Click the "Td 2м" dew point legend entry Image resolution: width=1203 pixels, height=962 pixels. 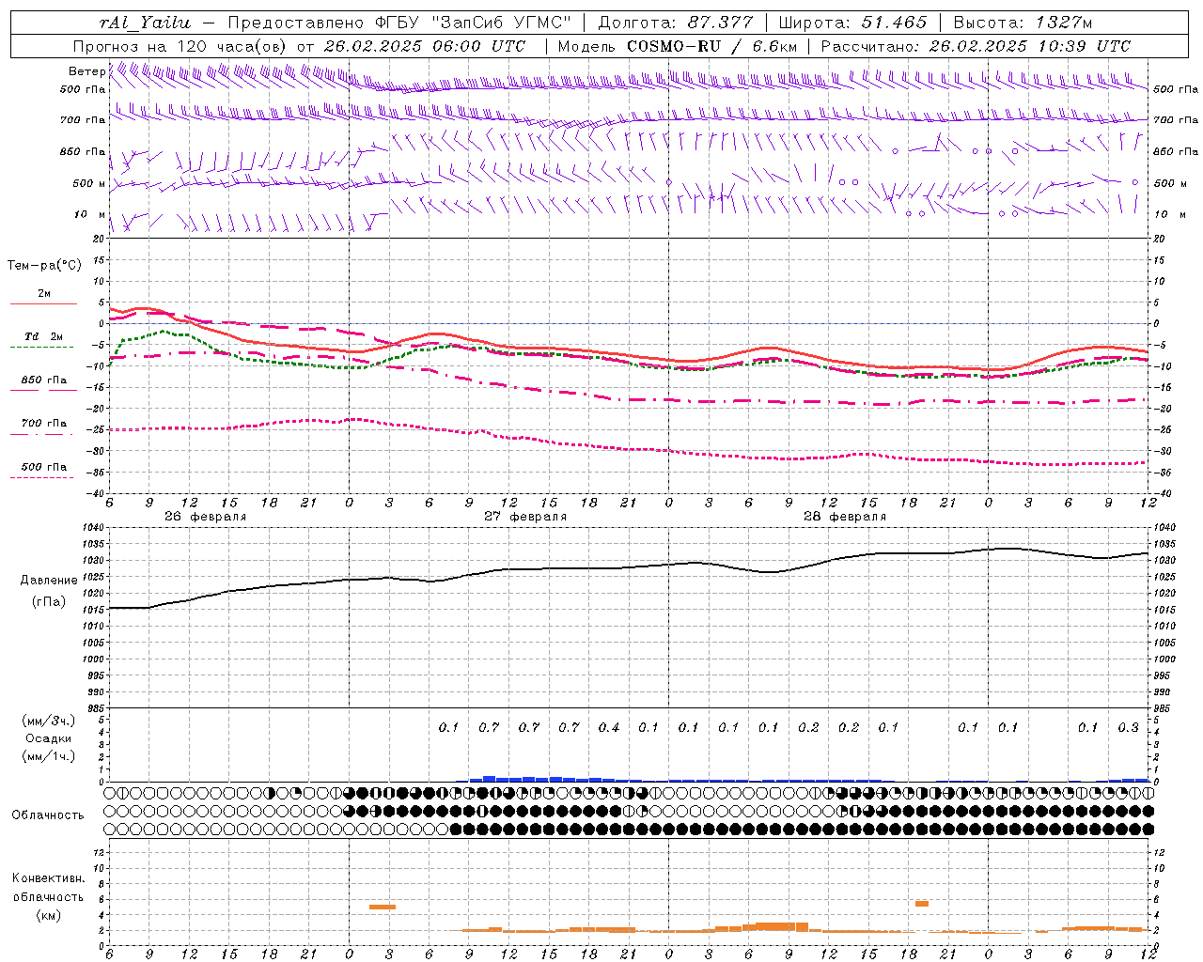[44, 336]
